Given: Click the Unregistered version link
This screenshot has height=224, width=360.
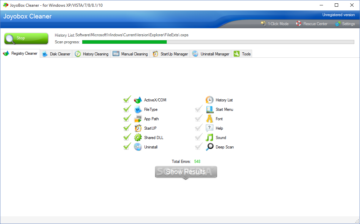Looking at the screenshot, I should pos(338,15).
